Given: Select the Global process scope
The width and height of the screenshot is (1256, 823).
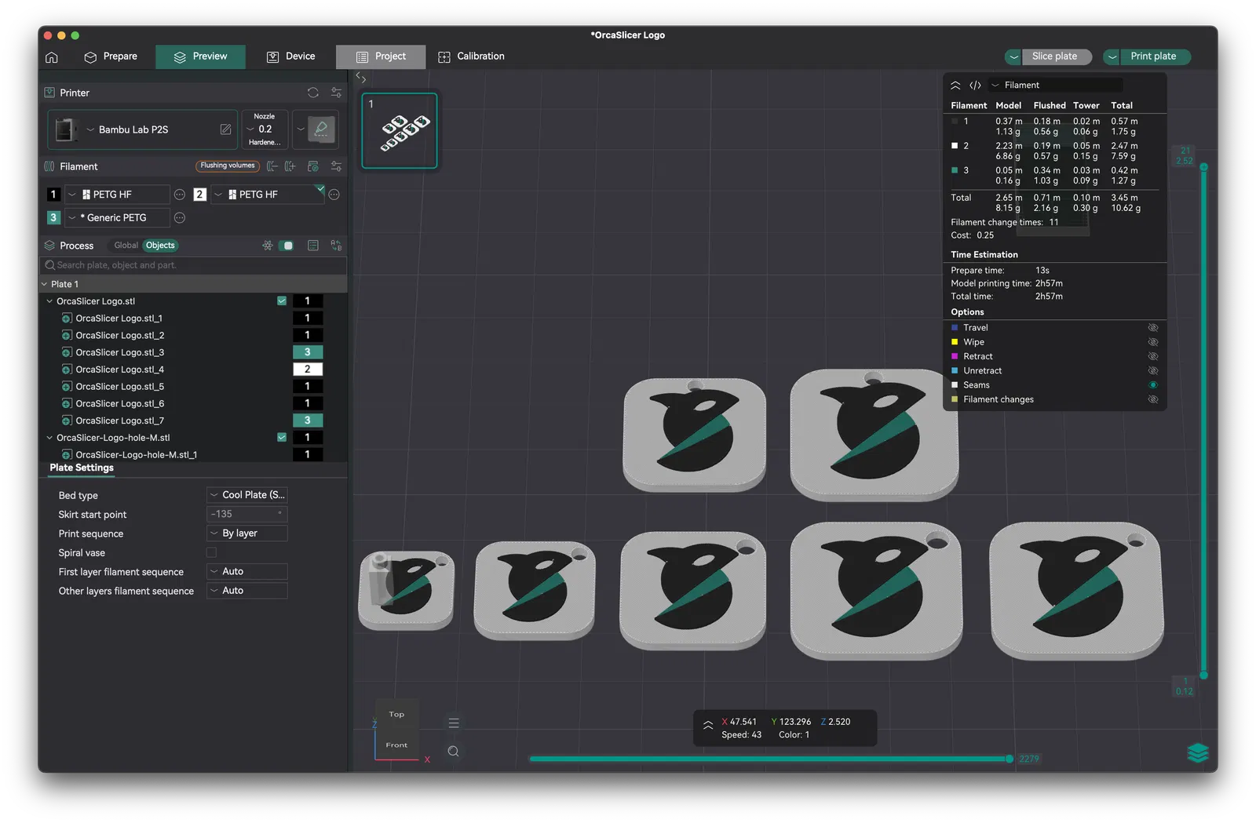Looking at the screenshot, I should 126,246.
